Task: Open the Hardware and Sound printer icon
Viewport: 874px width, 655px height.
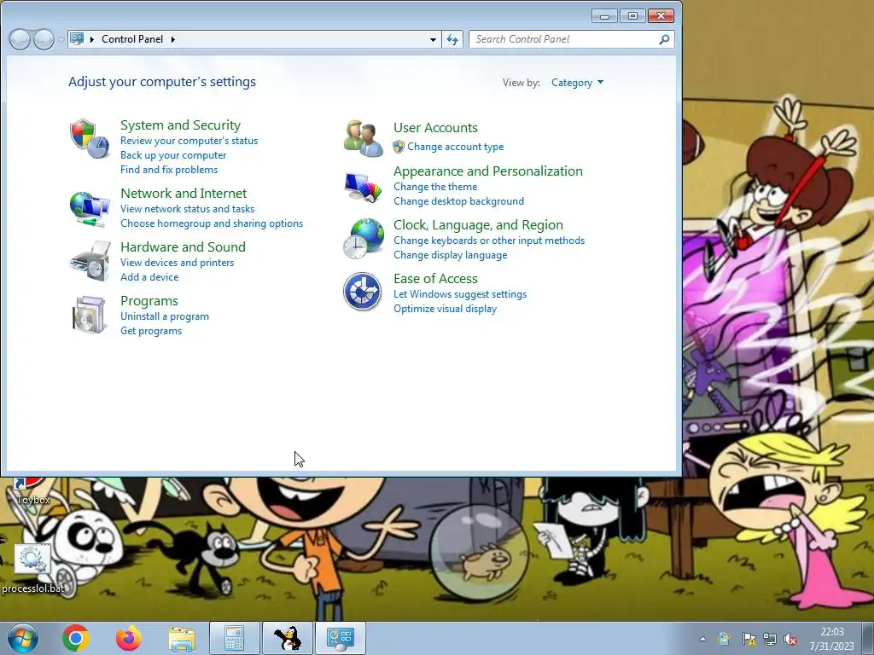Action: coord(89,261)
